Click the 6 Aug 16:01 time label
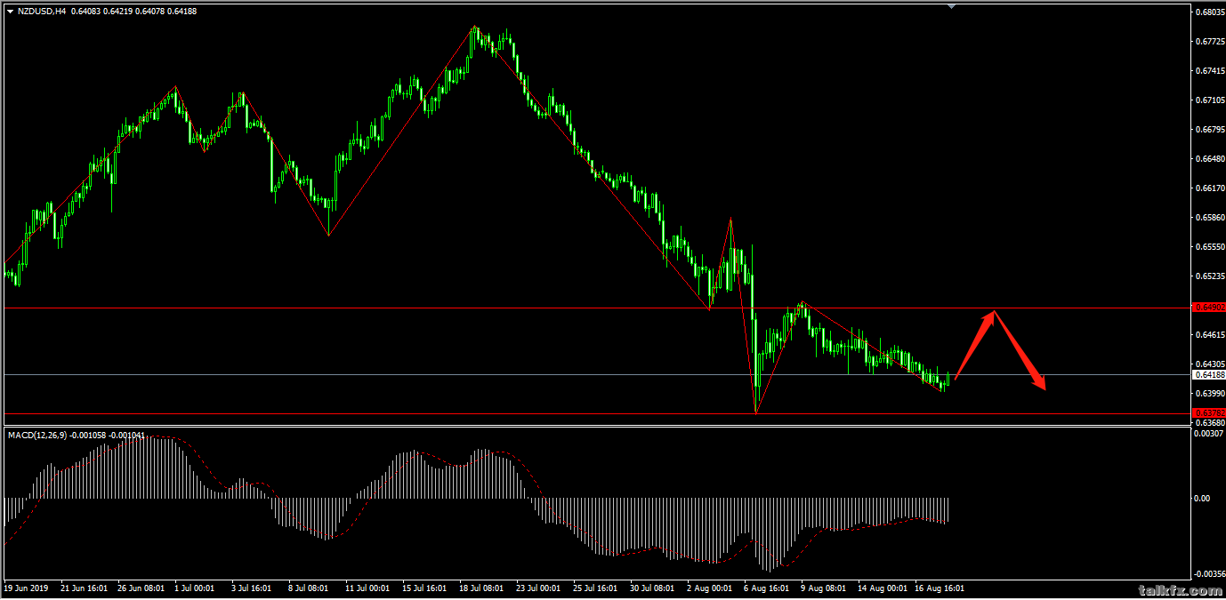The image size is (1226, 600). pyautogui.click(x=765, y=588)
